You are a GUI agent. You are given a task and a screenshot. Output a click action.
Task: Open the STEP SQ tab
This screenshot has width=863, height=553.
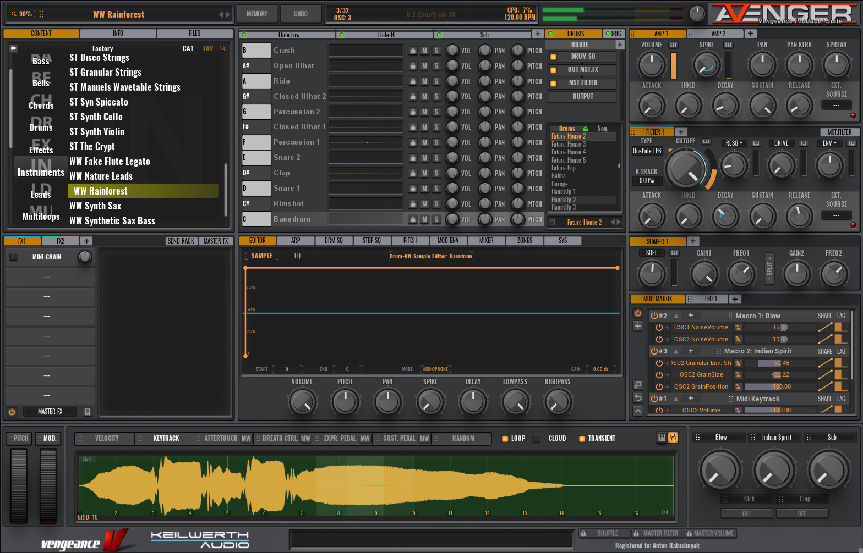[372, 241]
